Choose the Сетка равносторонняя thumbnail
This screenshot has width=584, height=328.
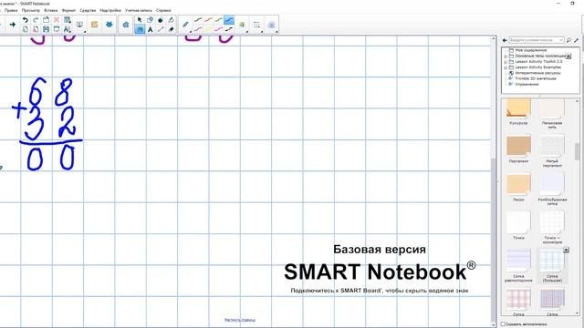(518, 261)
